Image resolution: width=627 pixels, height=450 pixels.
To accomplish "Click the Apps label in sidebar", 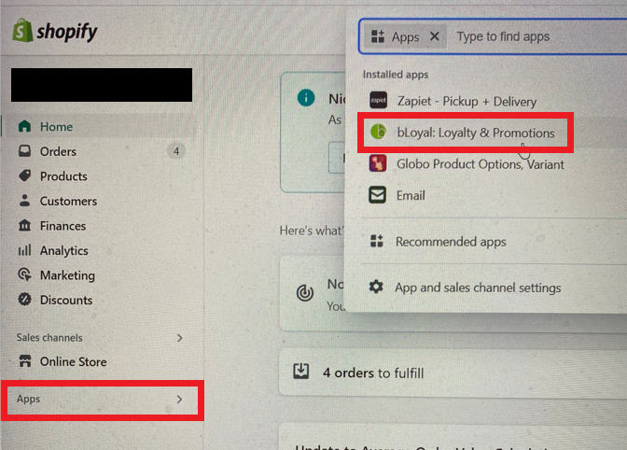I will [28, 399].
